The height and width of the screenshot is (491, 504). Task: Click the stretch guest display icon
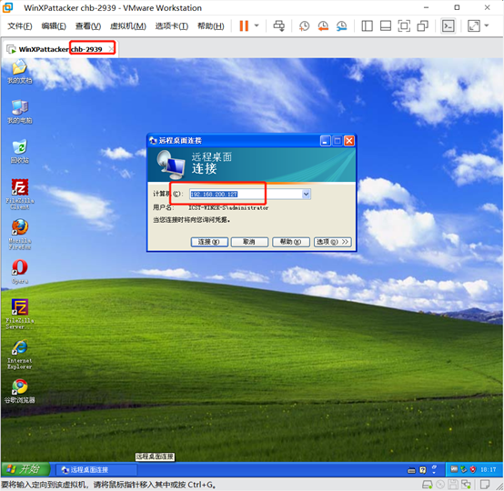474,25
